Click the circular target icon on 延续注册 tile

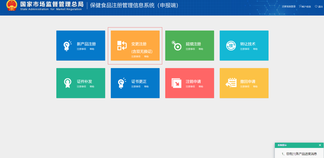[177, 46]
